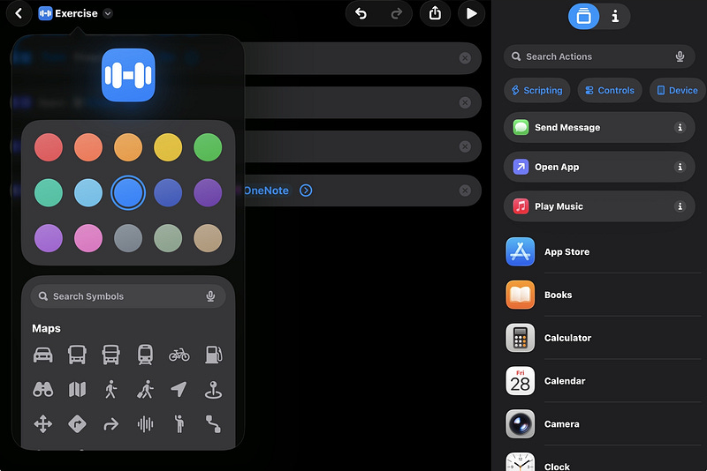Choose the walking figure symbol

click(x=111, y=389)
